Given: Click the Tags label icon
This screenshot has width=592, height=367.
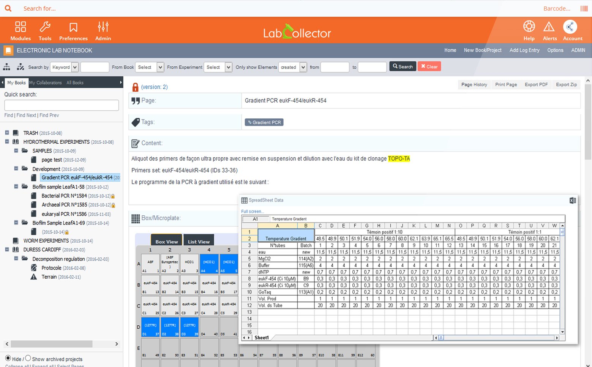Looking at the screenshot, I should [136, 122].
